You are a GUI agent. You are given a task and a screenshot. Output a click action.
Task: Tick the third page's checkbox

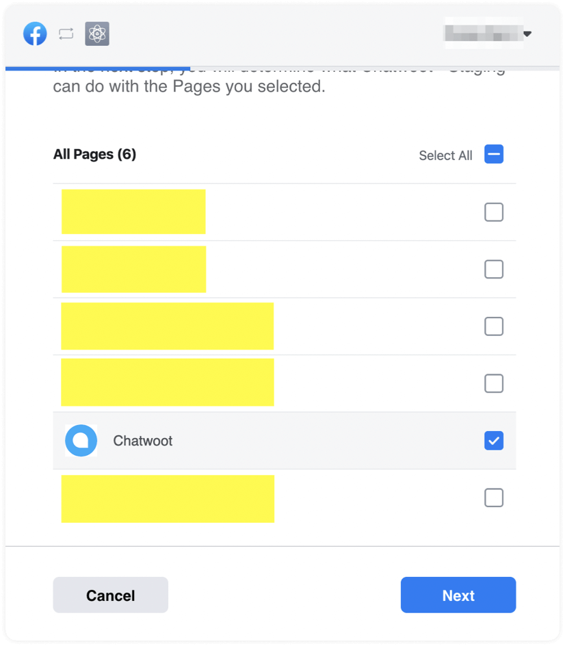(x=494, y=326)
